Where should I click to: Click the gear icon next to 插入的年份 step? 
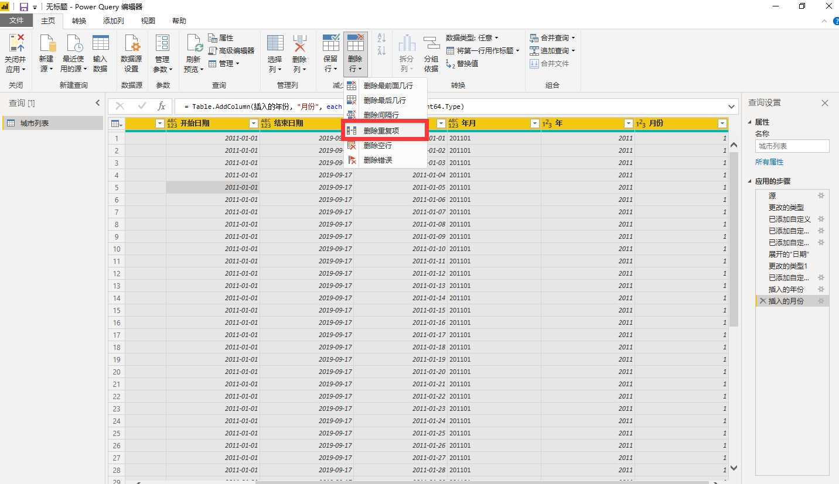(821, 289)
